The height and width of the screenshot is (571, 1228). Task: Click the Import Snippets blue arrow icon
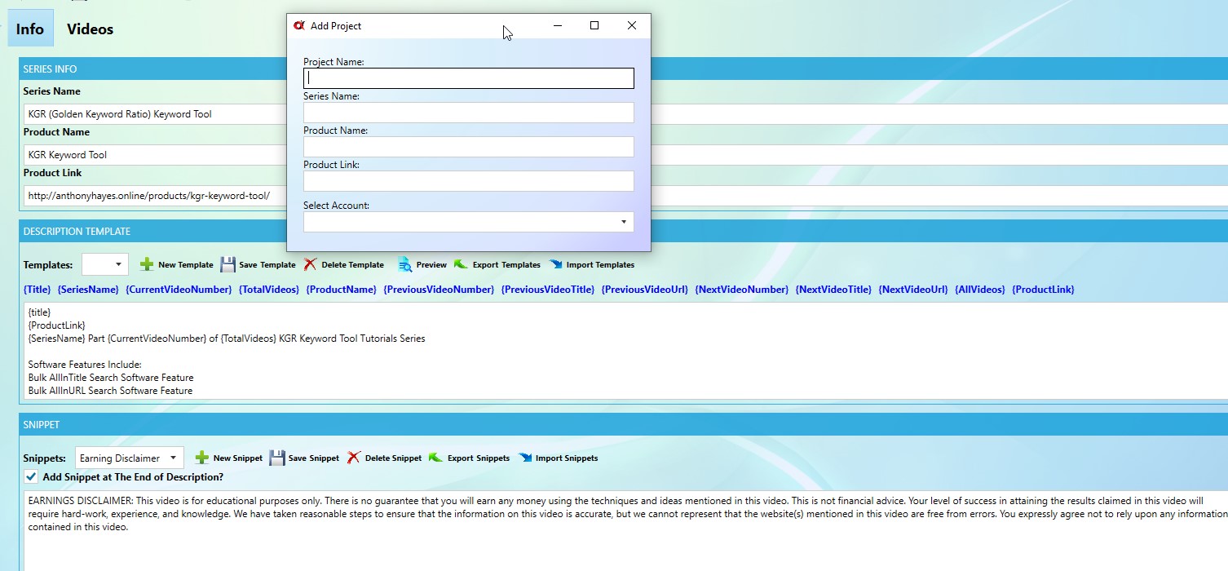tap(524, 458)
